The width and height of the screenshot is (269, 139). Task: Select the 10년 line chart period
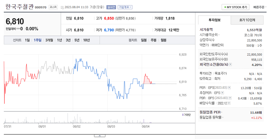[86, 40]
